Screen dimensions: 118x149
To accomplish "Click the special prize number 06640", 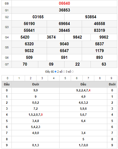I will tap(64, 4).
